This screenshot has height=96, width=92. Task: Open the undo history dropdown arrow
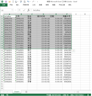coord(30,1)
